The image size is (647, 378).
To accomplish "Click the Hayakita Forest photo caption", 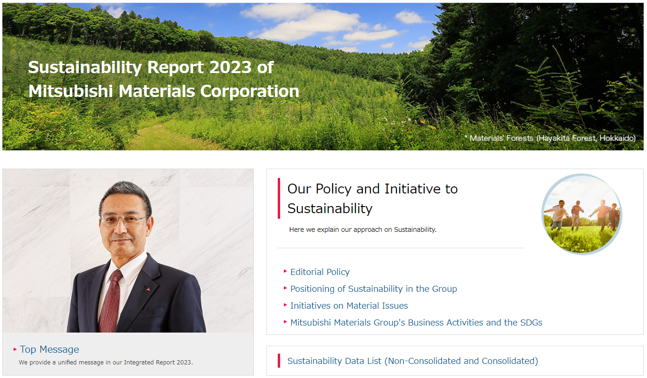I will pyautogui.click(x=550, y=138).
